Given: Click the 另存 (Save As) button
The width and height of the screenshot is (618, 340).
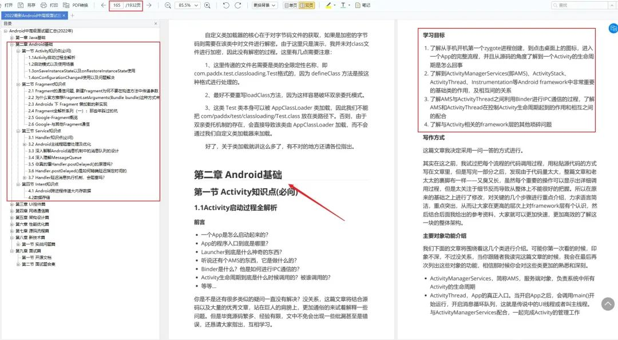Looking at the screenshot, I should point(27,5).
